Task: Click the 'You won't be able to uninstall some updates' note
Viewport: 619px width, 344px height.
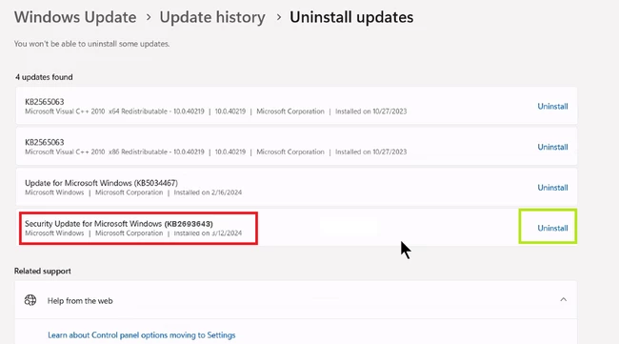Action: (92, 44)
